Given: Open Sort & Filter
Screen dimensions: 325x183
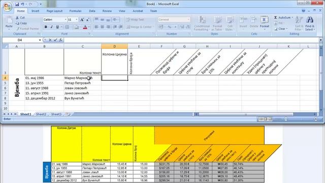Looking at the screenshot, I should tap(299, 23).
